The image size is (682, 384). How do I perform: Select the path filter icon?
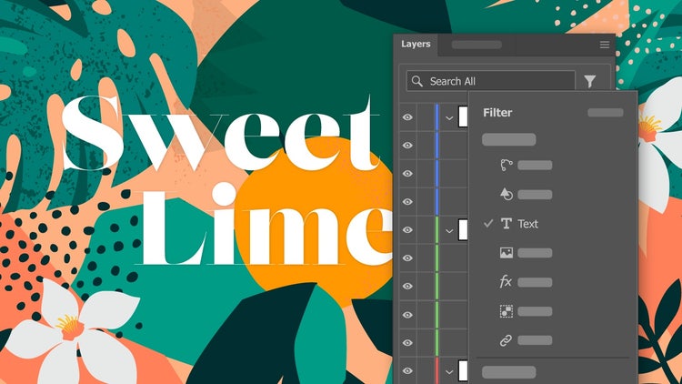click(x=506, y=166)
